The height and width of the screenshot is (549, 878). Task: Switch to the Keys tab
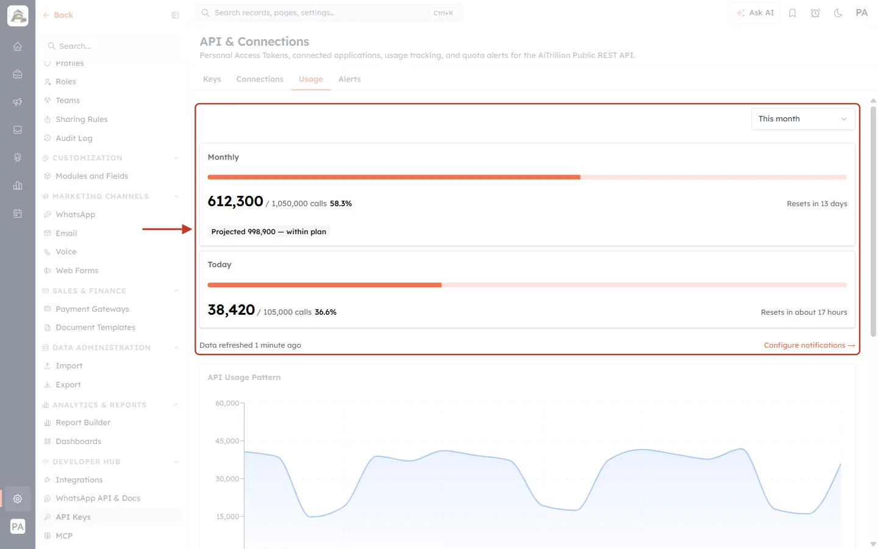tap(212, 79)
